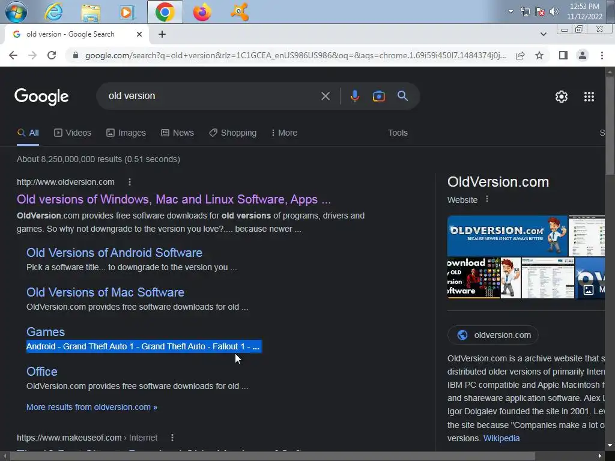
Task: Select the All results tab
Action: (28, 133)
